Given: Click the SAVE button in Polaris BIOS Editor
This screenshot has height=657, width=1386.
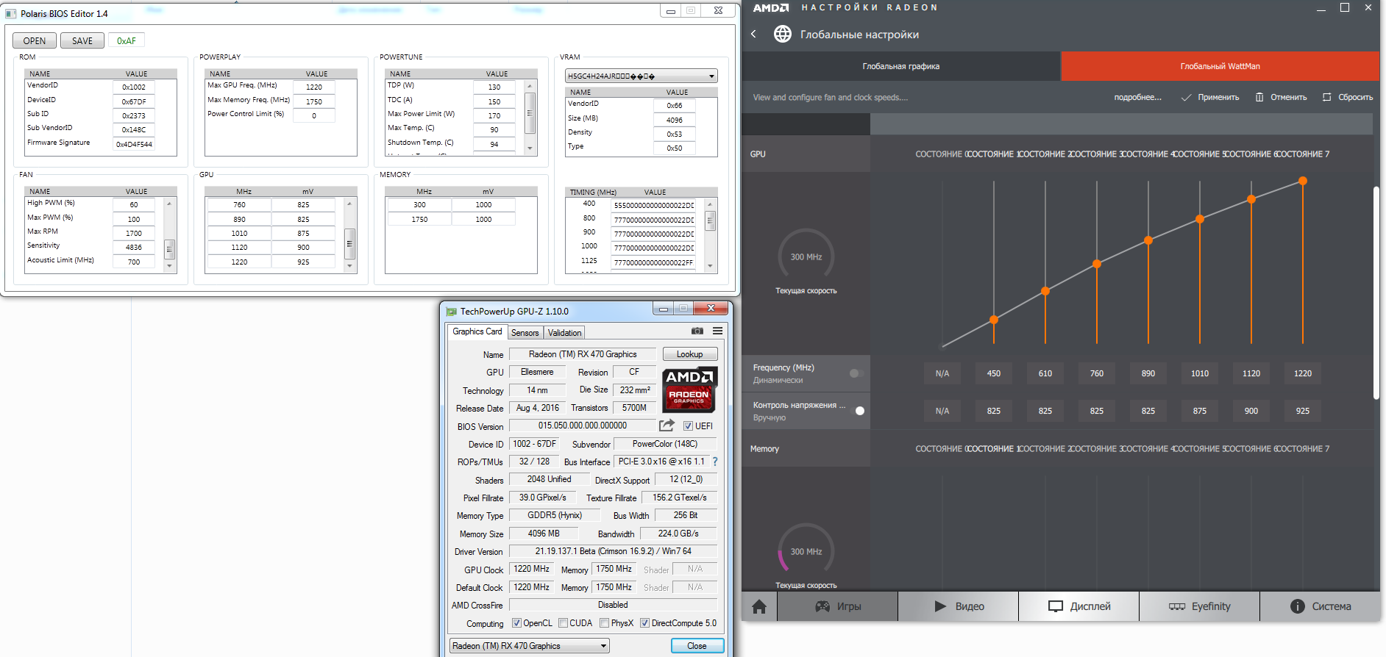Looking at the screenshot, I should tap(82, 40).
